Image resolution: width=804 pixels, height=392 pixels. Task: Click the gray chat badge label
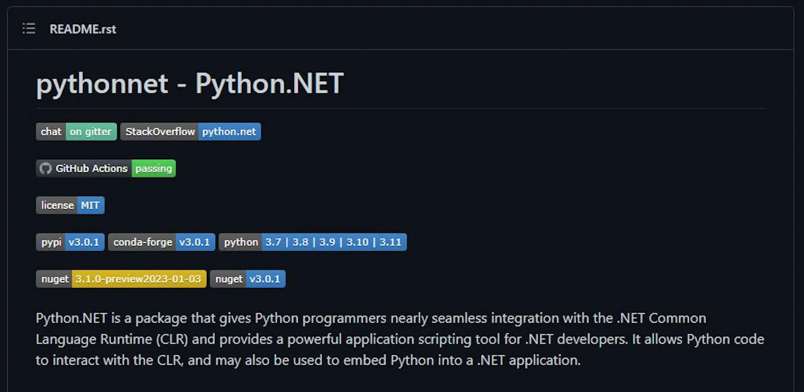[51, 132]
